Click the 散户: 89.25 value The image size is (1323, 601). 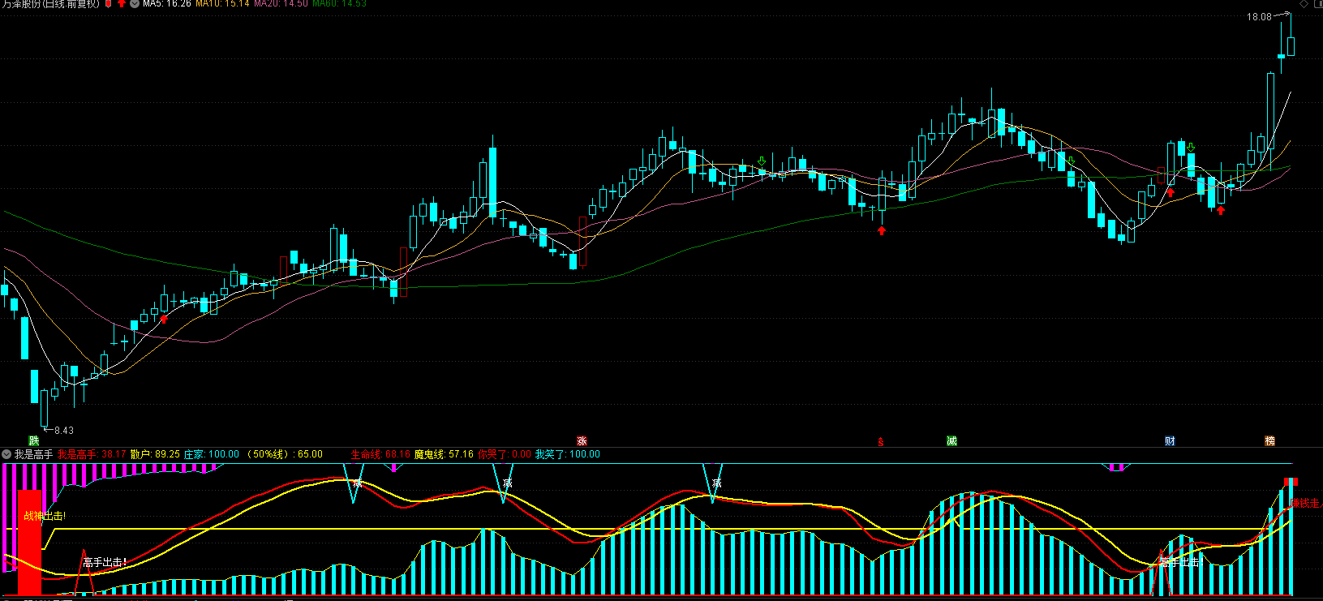click(155, 454)
